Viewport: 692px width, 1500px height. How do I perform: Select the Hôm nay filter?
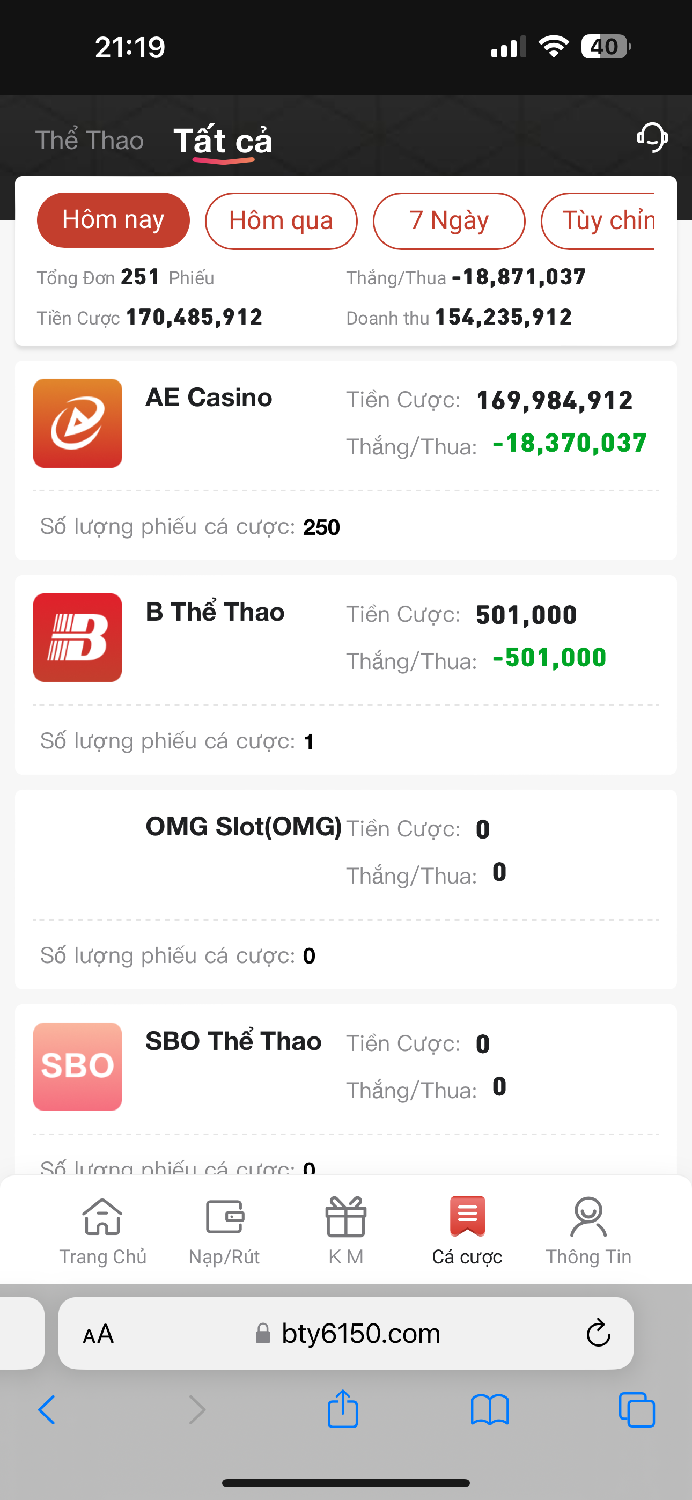[x=113, y=220]
